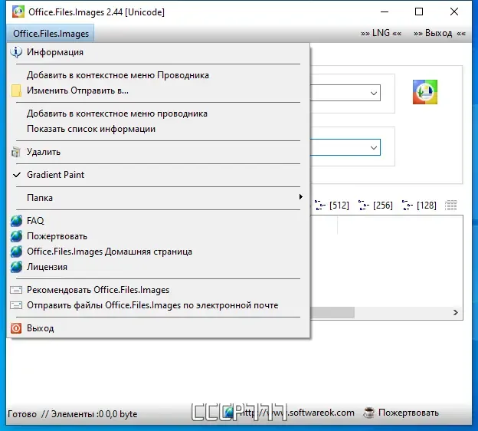Click the red power icon beside Выход
The image size is (478, 431).
[x=16, y=328]
